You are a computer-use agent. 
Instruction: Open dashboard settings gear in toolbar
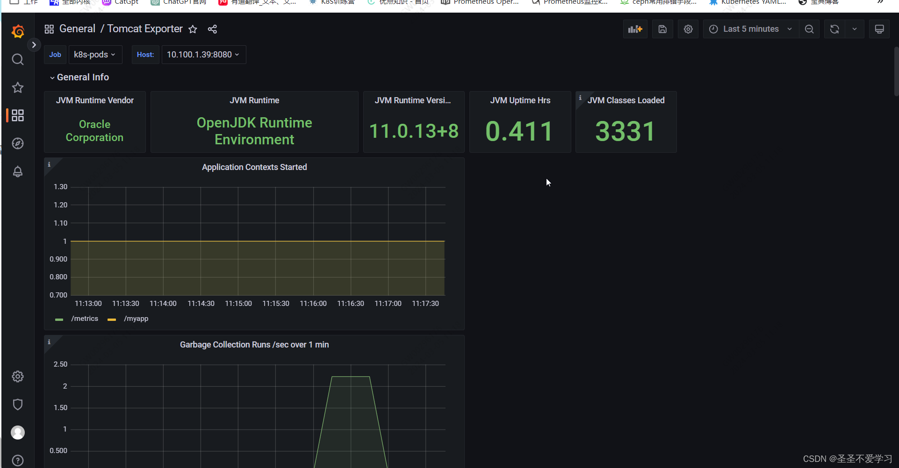click(688, 29)
